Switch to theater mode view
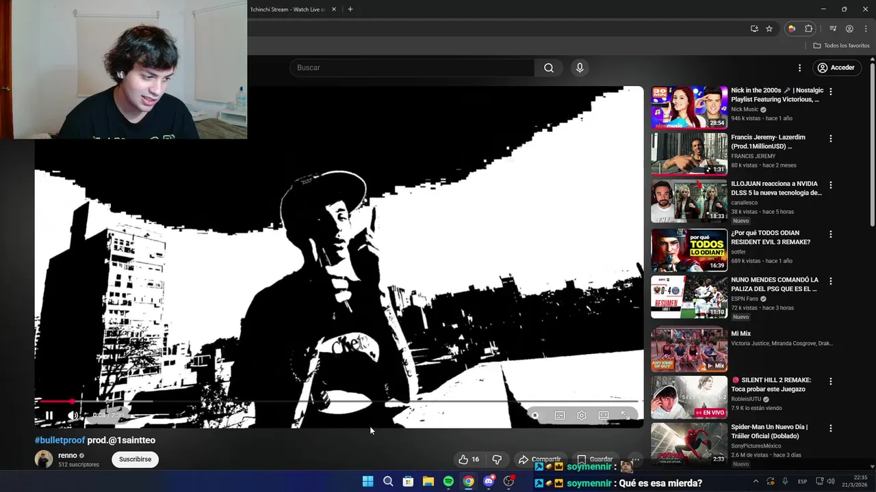876x492 pixels. (604, 415)
